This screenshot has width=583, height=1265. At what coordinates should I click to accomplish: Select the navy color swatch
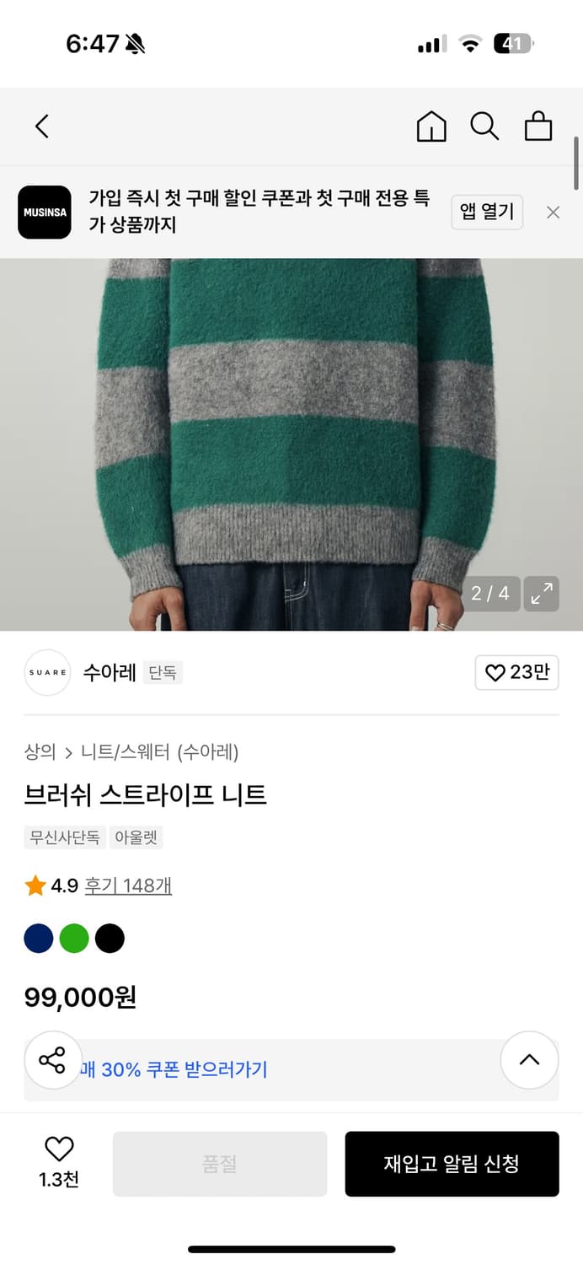pos(39,938)
